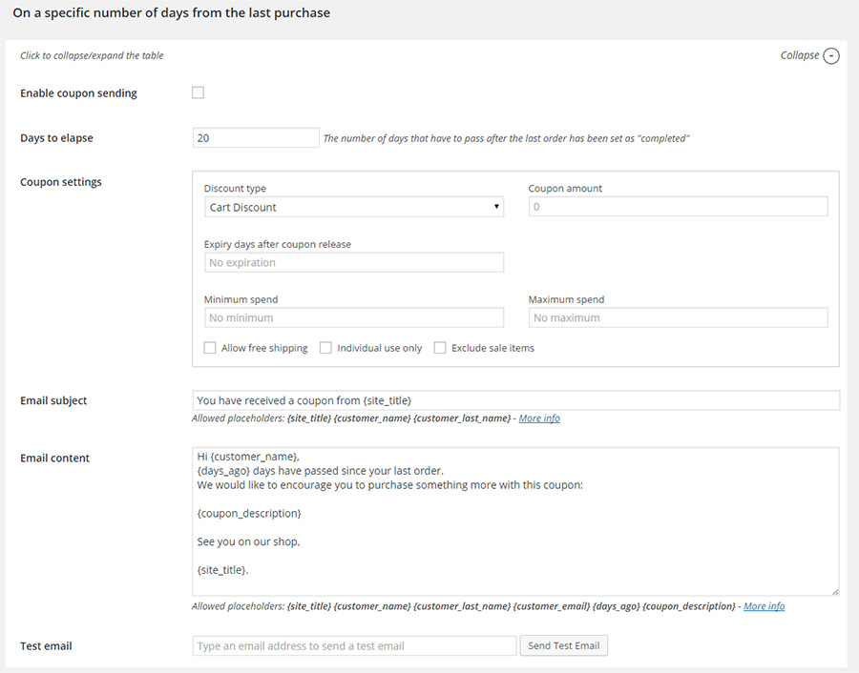
Task: Open More info link under Email content
Action: 764,606
